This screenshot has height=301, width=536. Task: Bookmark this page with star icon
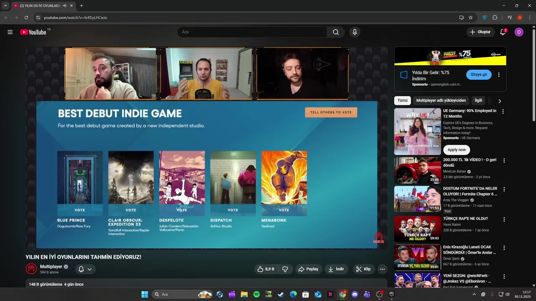point(471,18)
